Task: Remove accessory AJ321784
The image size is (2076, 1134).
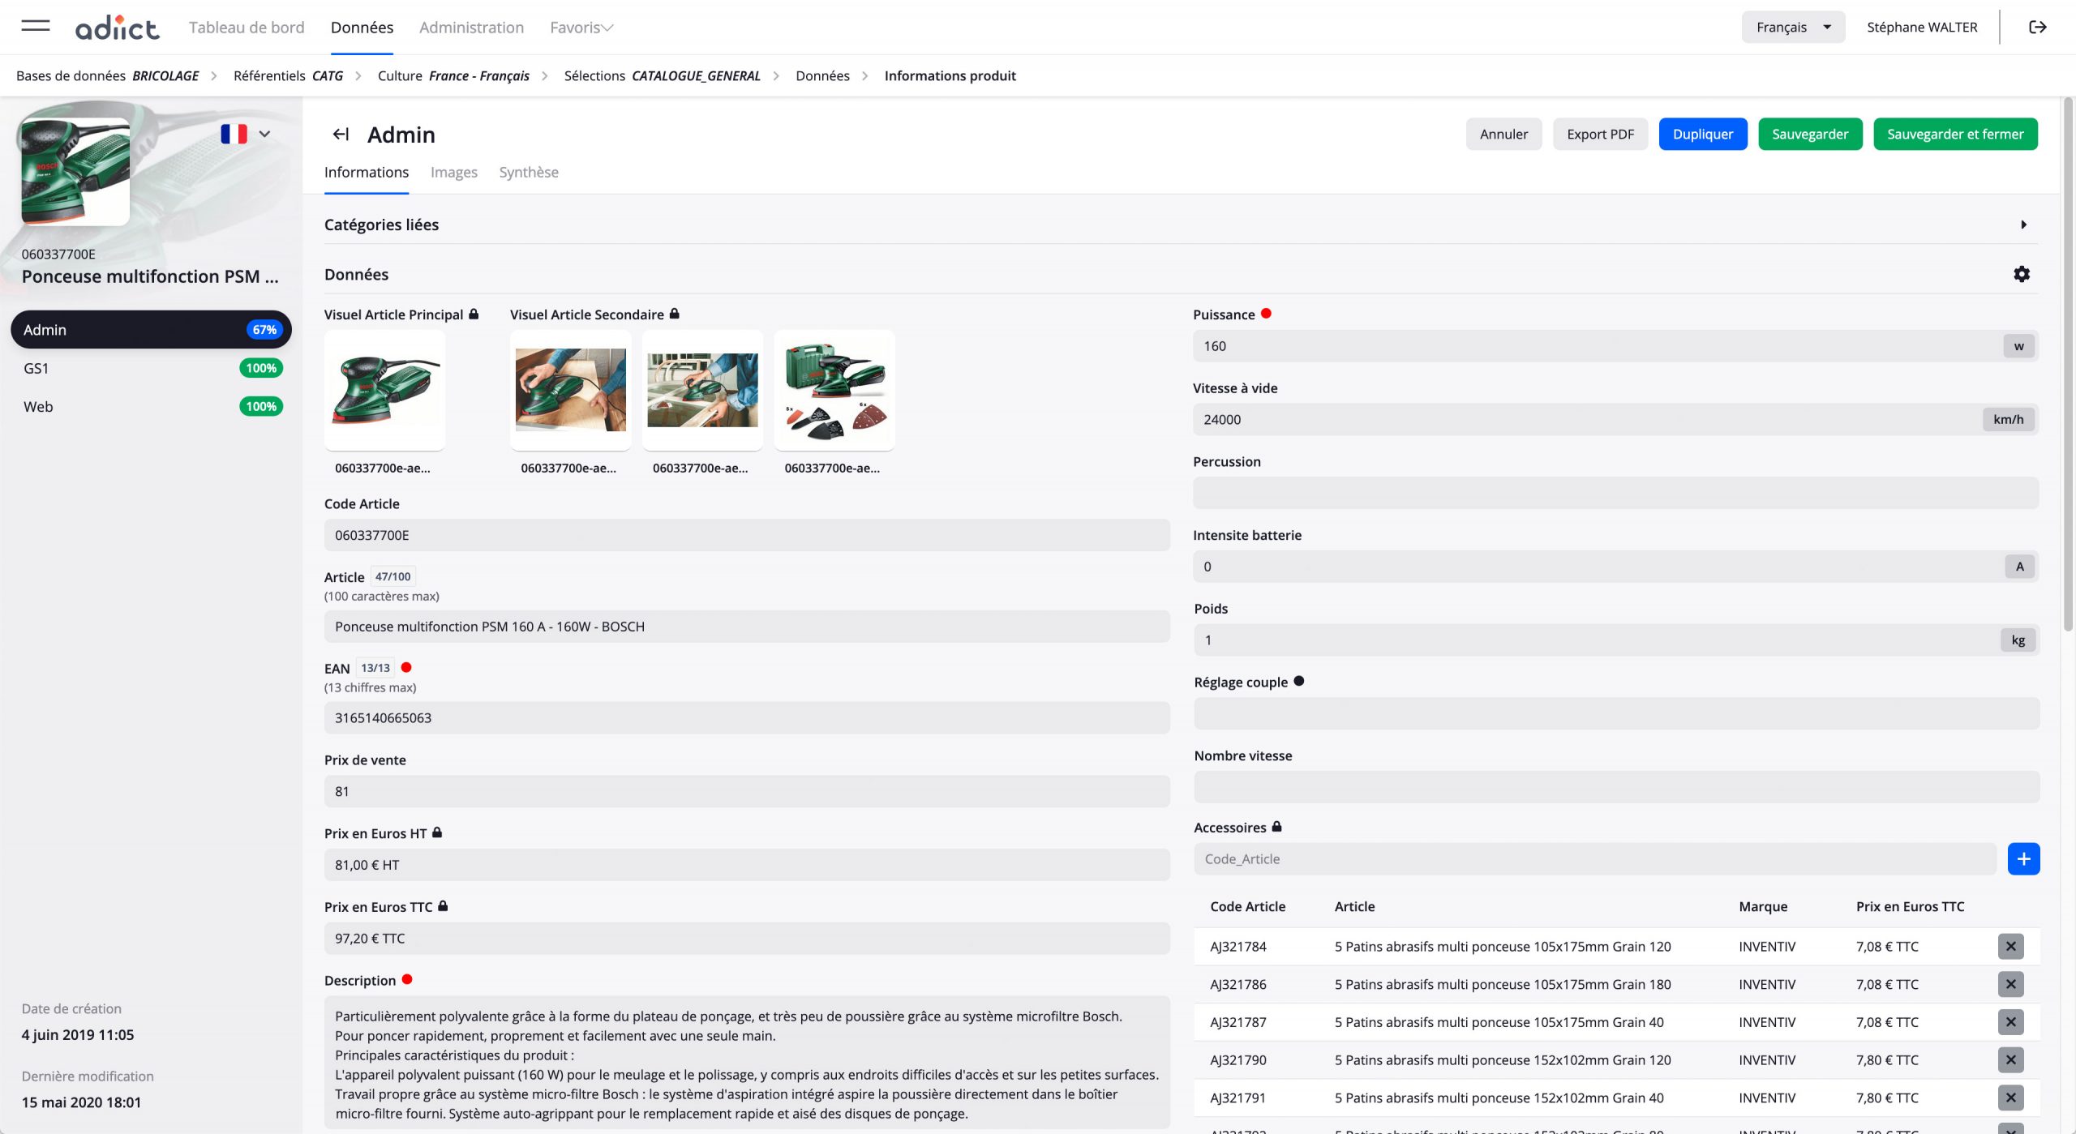Action: (2010, 946)
